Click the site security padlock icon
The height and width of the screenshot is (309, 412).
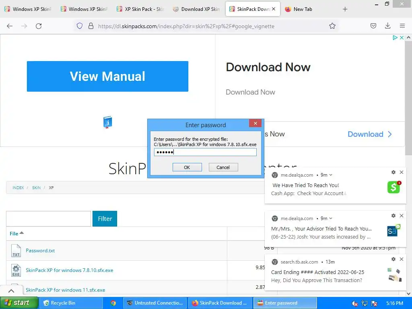click(x=91, y=26)
